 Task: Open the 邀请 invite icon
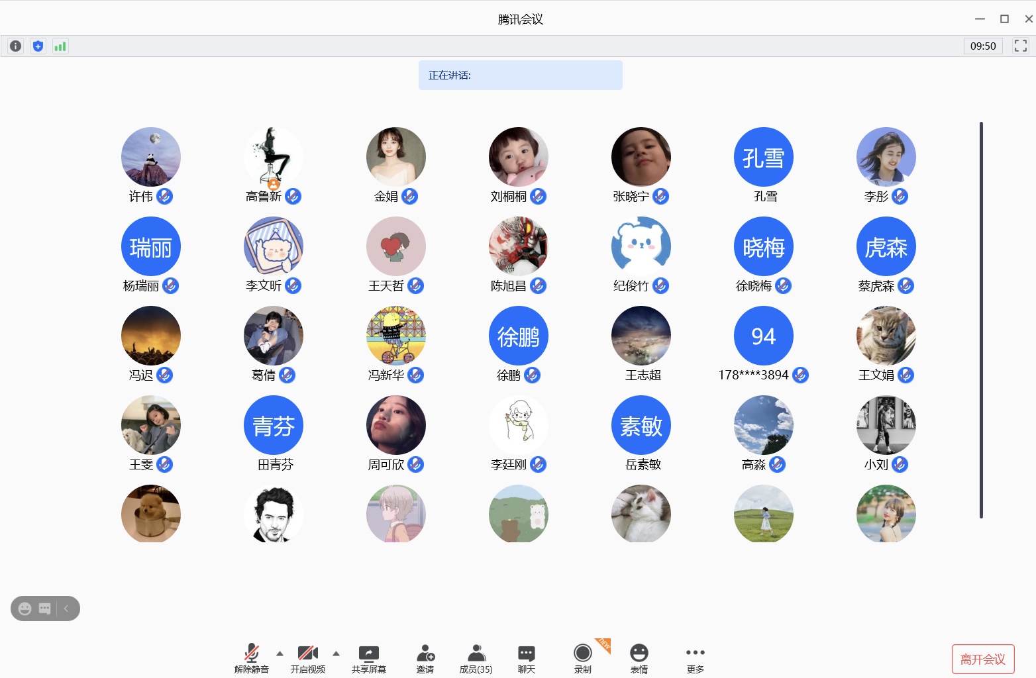(x=425, y=658)
